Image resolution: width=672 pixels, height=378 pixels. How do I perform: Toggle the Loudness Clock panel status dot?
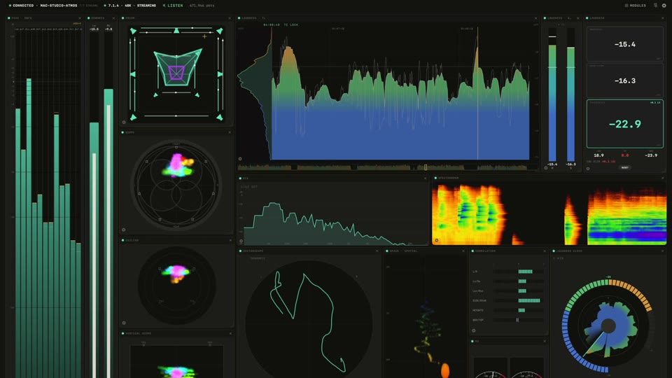pos(554,251)
